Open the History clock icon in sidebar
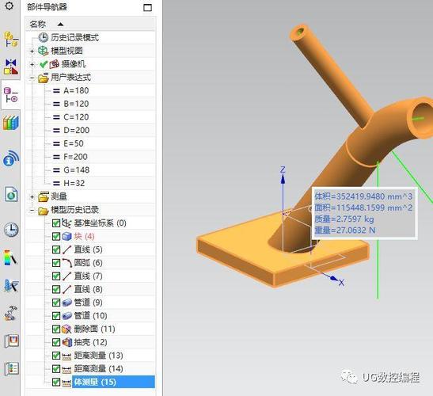Viewport: 433px width, 396px height. [x=11, y=230]
